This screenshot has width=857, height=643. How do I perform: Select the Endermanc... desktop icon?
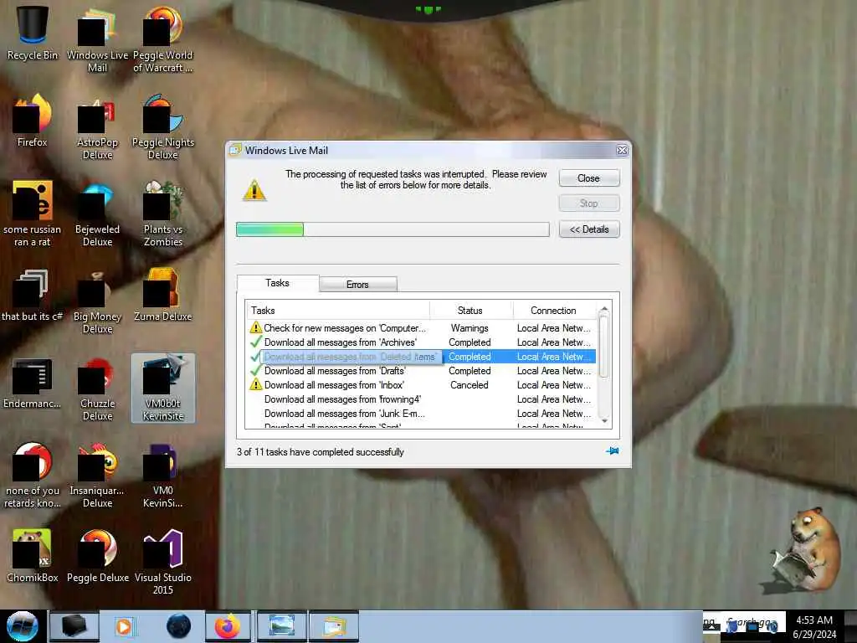coord(33,383)
